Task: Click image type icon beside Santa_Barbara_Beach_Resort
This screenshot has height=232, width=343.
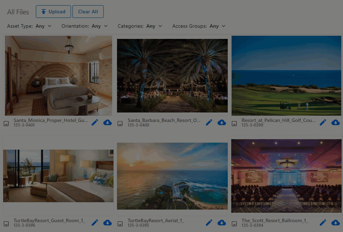Action: [120, 124]
